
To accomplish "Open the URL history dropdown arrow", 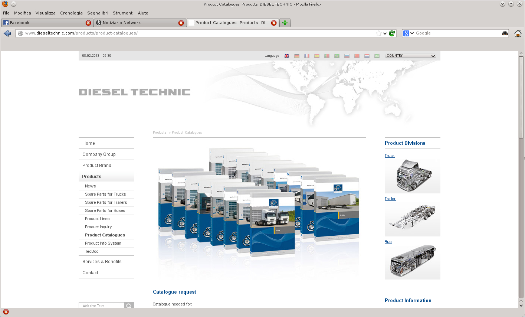I will (385, 33).
